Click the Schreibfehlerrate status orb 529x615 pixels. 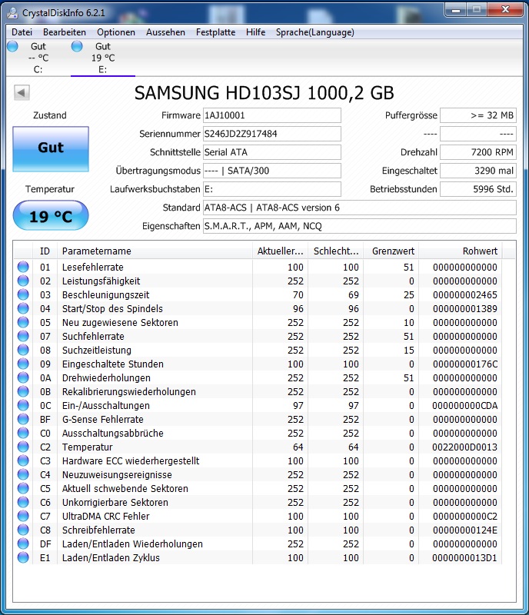tap(23, 530)
